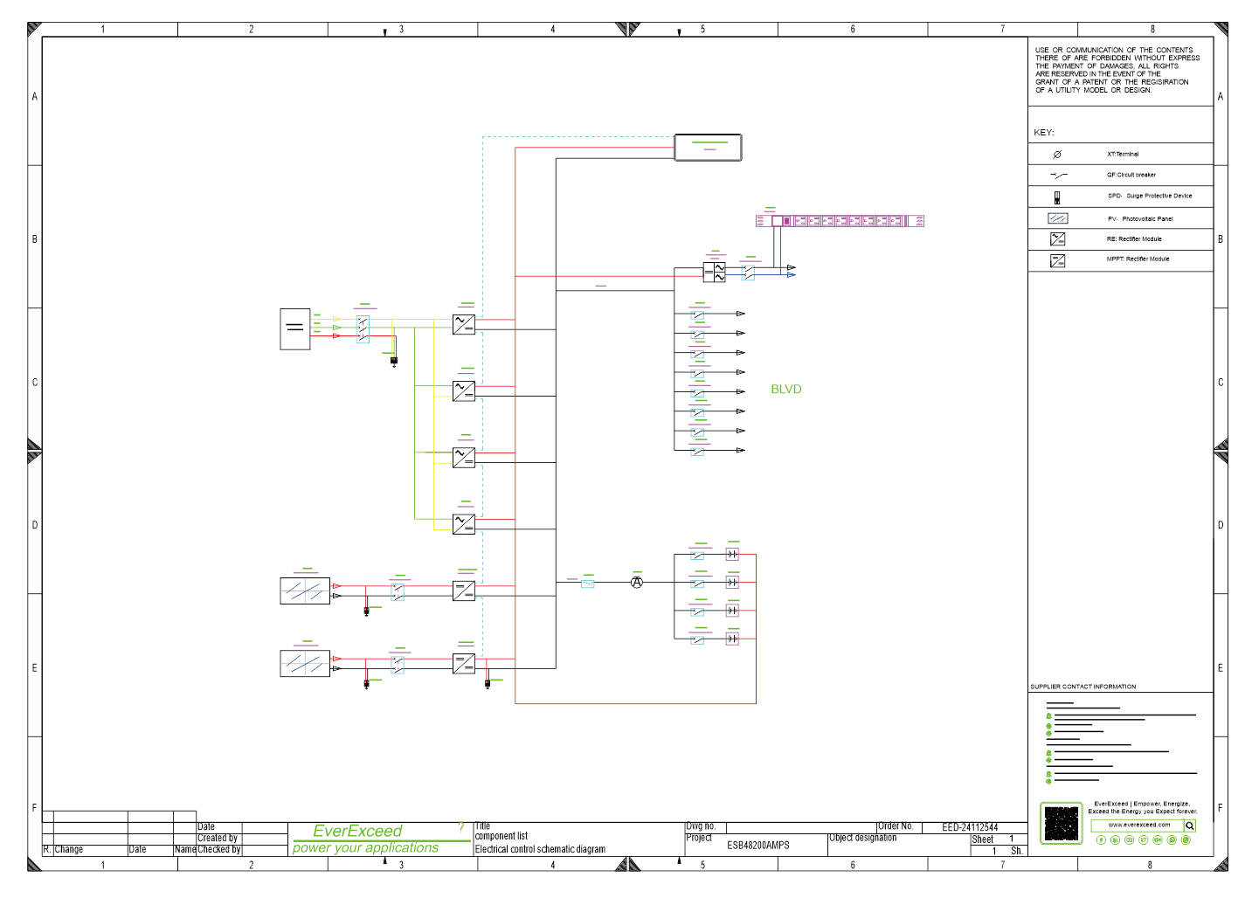Click the QR code in the contact section
1252x898 pixels.
[x=1061, y=824]
